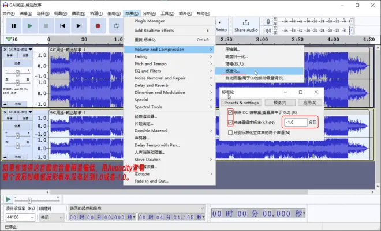The height and width of the screenshot is (231, 381).
Task: Click the -1.0 decibel input field
Action: [x=296, y=122]
